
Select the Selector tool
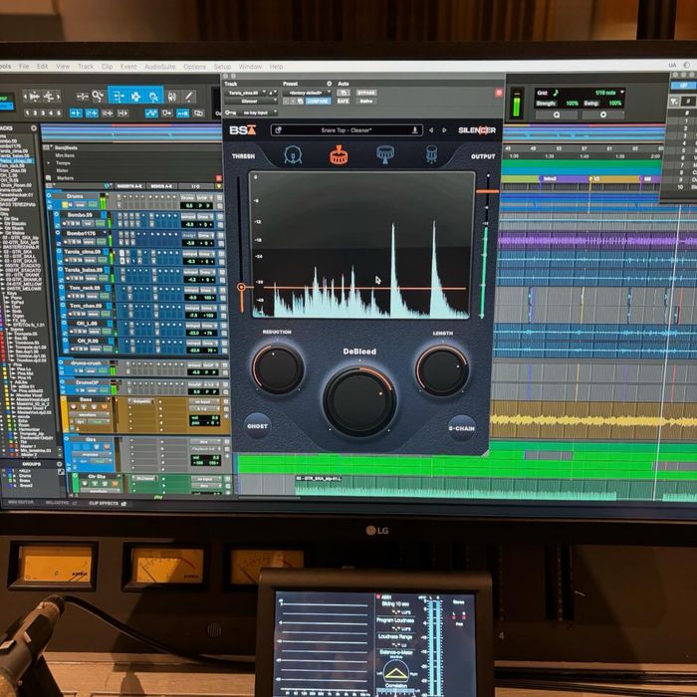[x=135, y=97]
